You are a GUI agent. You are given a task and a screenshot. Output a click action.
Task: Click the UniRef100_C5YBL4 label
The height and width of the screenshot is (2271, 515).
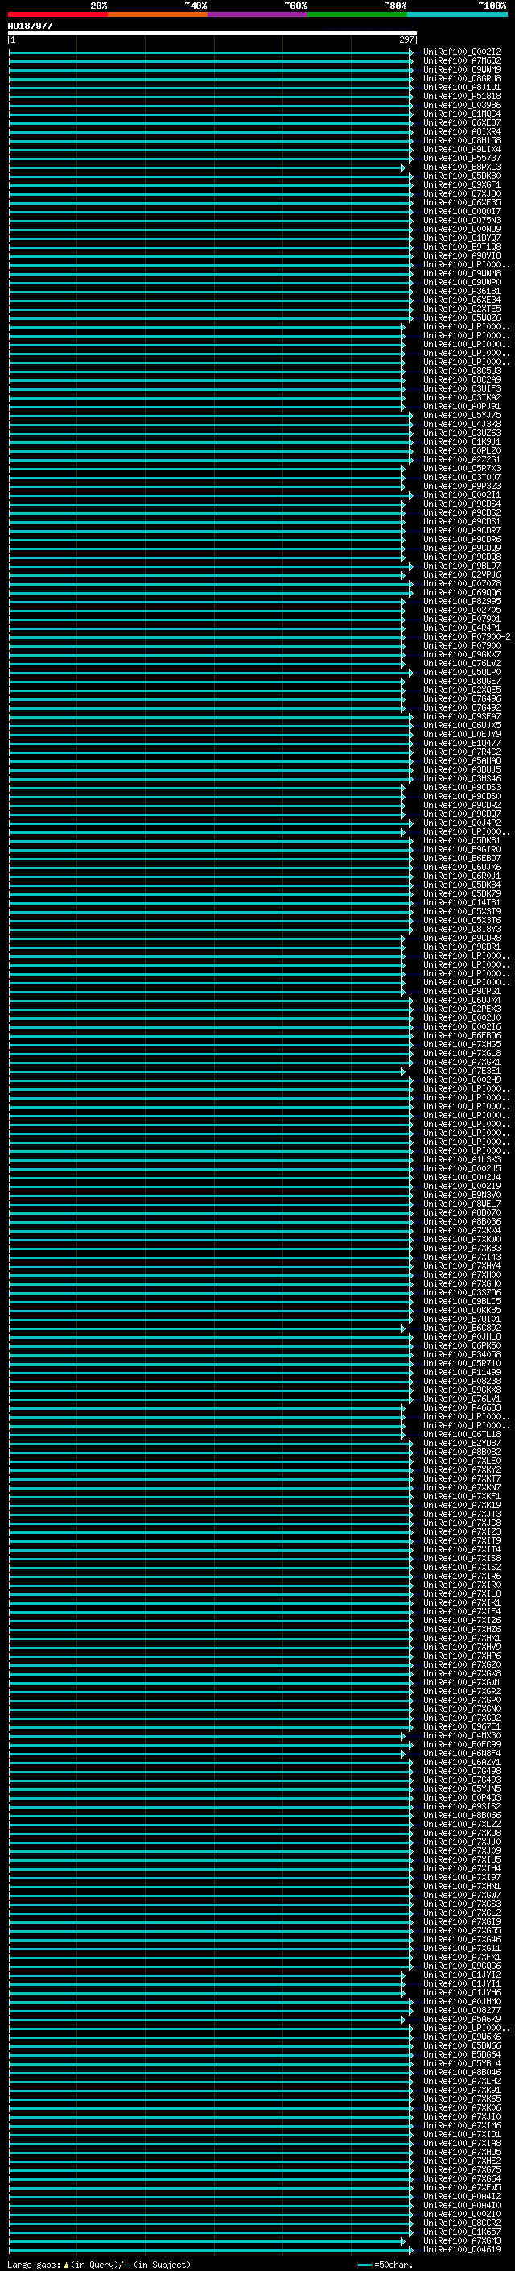461,2063
